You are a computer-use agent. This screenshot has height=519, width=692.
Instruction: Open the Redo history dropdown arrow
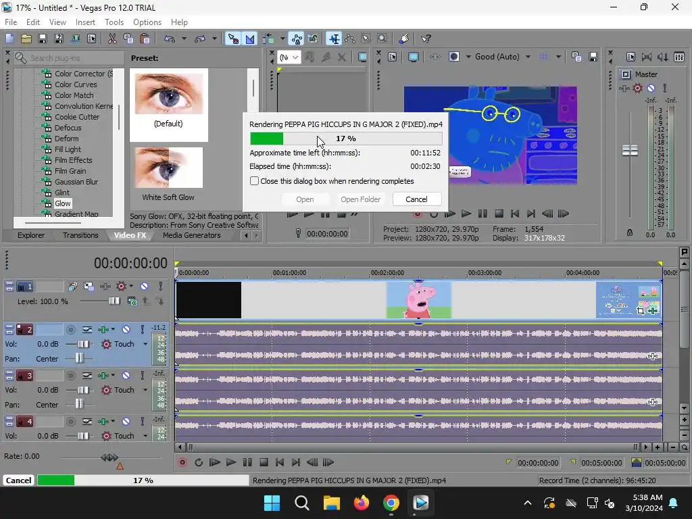point(214,39)
